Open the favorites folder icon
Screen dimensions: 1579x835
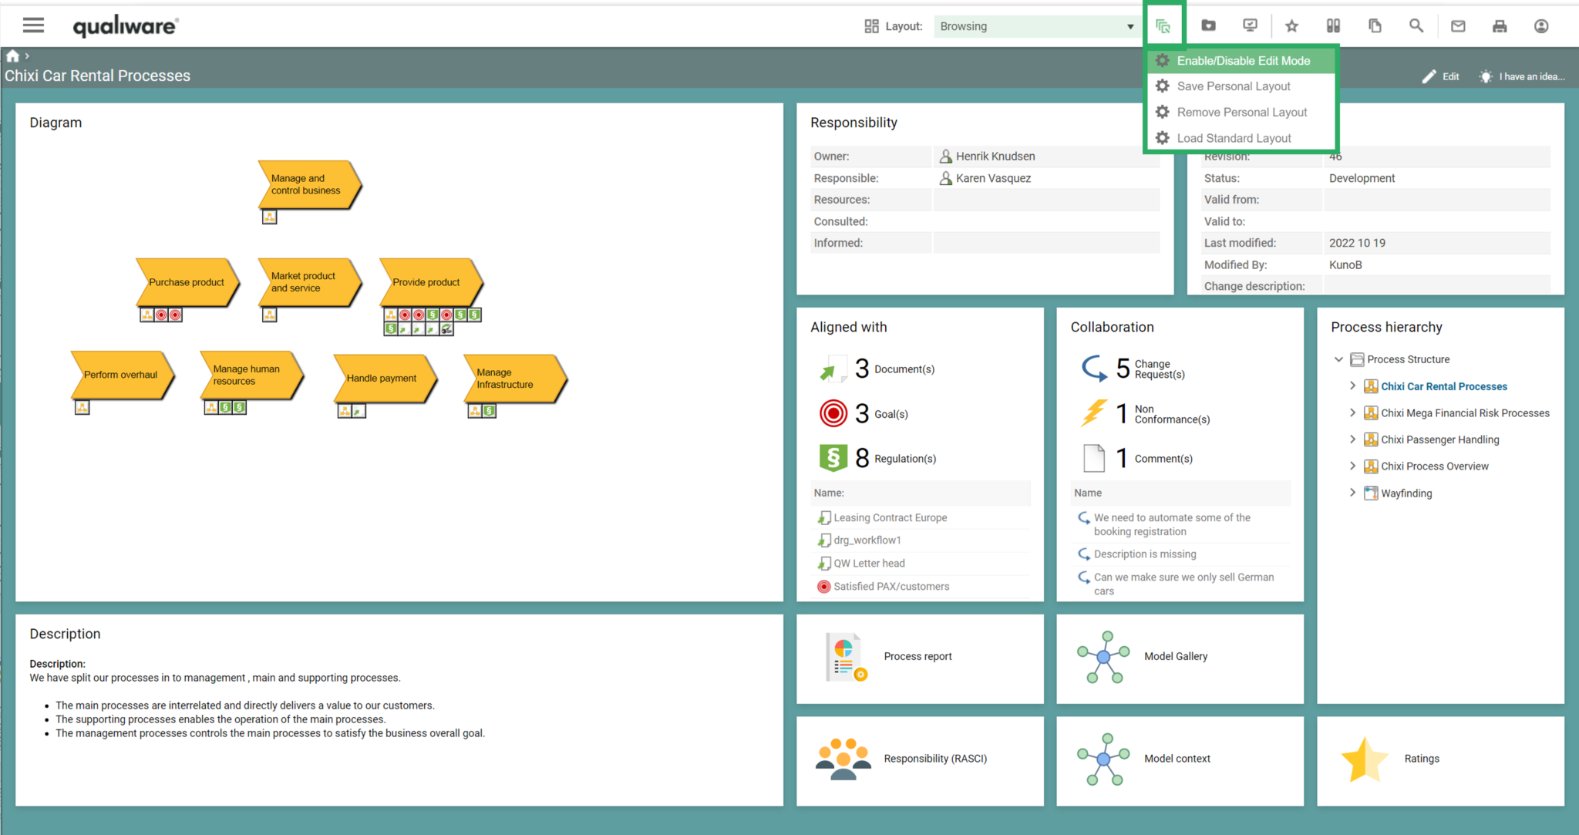click(1208, 25)
